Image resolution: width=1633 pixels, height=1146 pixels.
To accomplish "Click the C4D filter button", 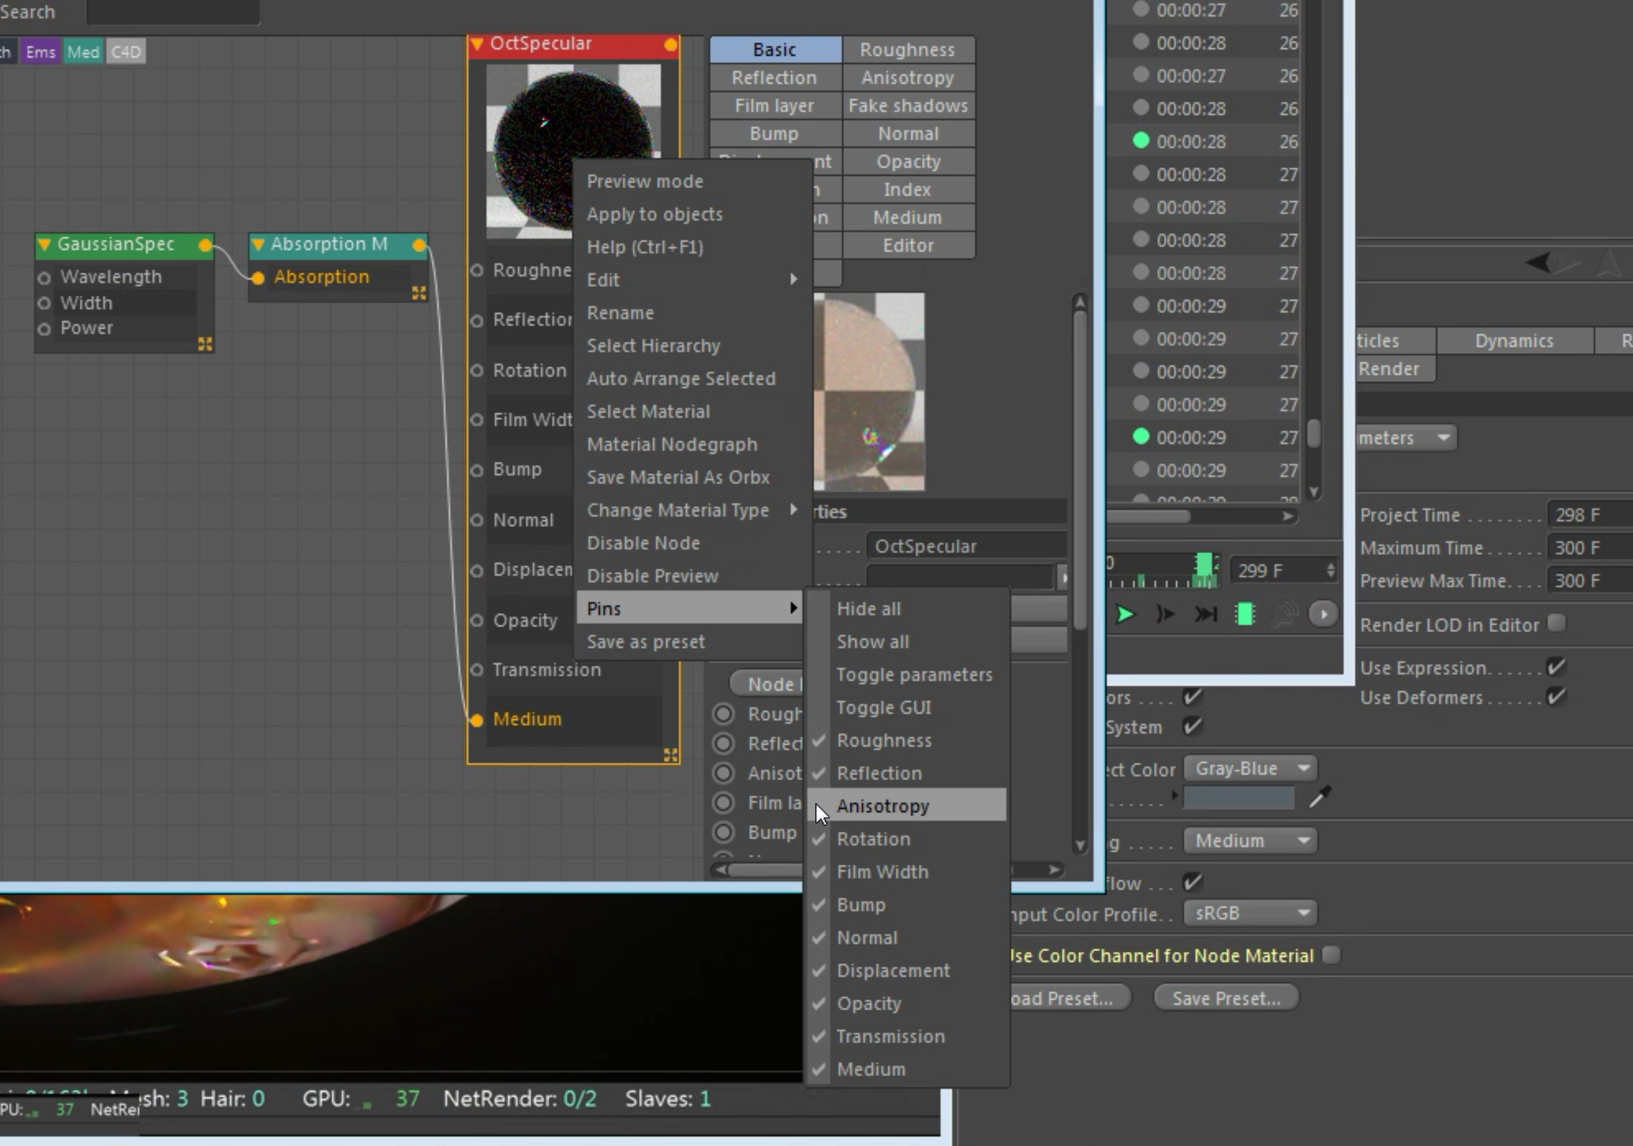I will click(126, 52).
